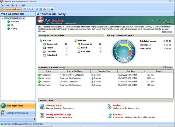
Task: Click the blue help question-mark icon
Action: point(52,9)
